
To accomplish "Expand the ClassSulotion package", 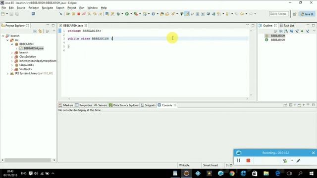I will [x=12, y=57].
